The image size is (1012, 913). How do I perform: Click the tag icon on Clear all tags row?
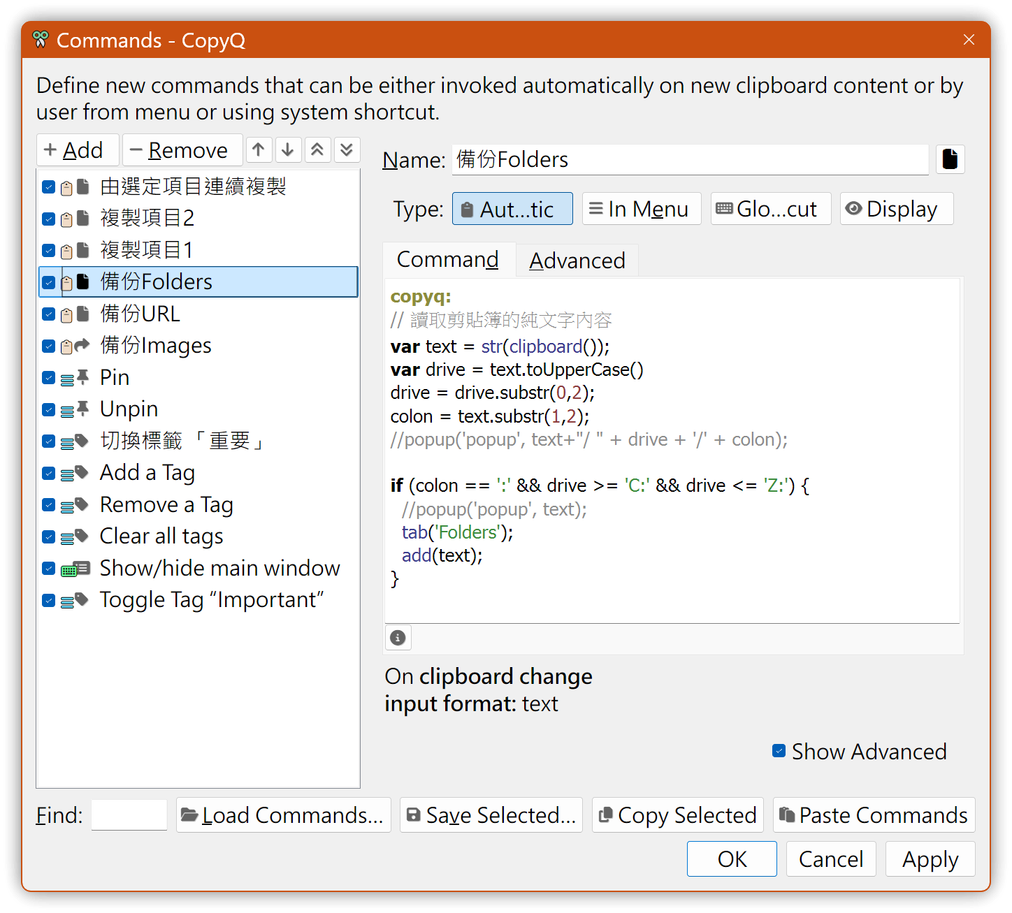82,536
